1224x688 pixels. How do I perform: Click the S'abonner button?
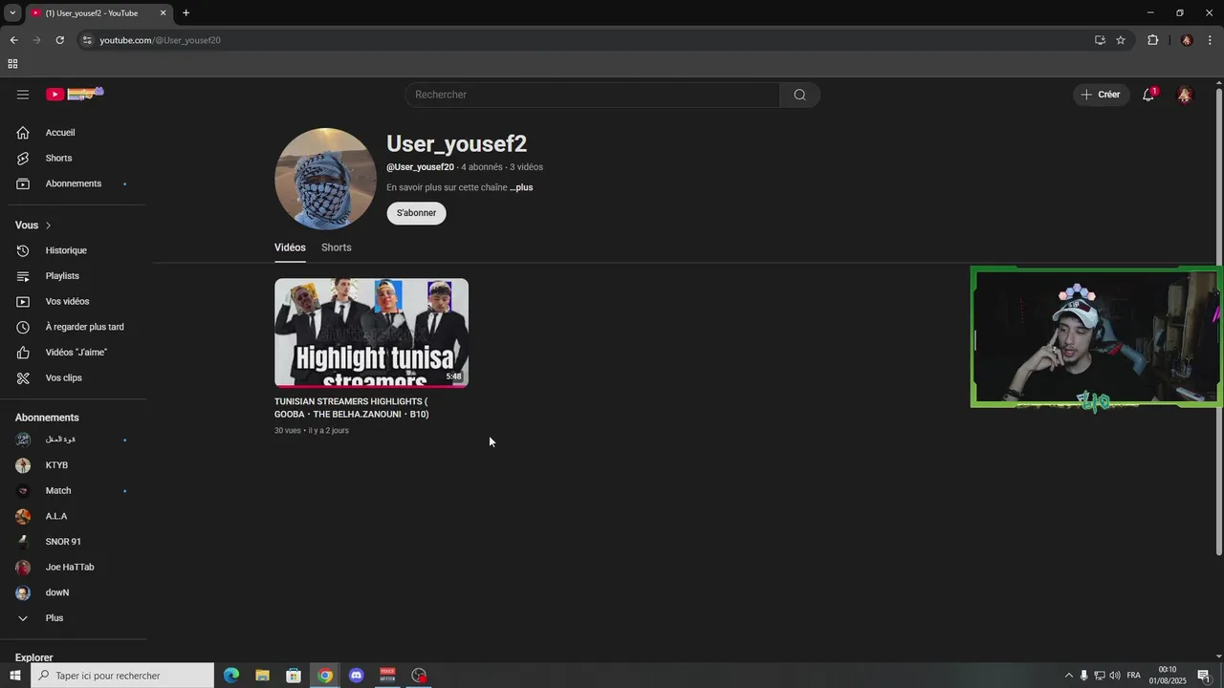(416, 213)
